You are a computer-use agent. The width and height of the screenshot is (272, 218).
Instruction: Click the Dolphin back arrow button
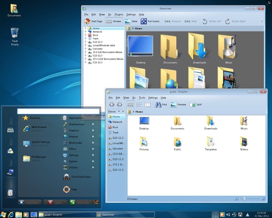(111, 104)
